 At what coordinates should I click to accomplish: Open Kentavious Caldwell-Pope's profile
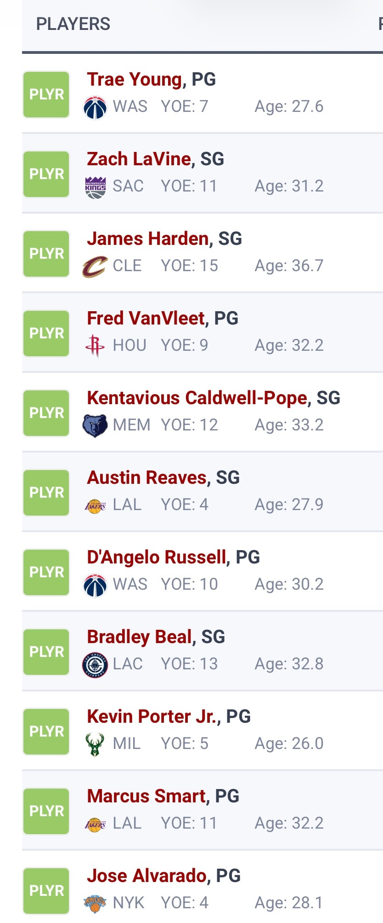(197, 398)
